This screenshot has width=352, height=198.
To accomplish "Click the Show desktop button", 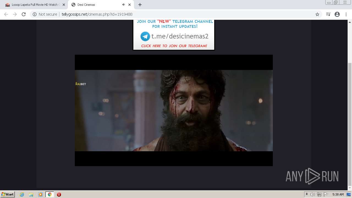I will click(x=349, y=194).
